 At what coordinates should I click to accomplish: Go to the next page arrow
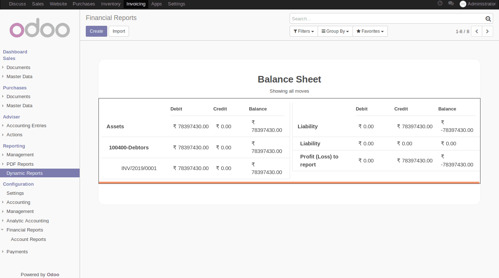click(487, 31)
